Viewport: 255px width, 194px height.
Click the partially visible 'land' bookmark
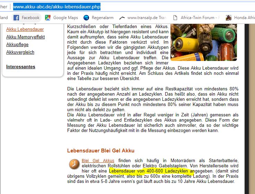coord(4,18)
